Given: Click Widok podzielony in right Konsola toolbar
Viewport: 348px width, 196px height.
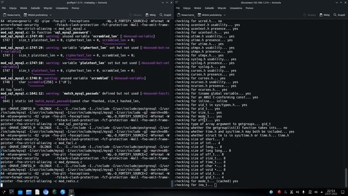Looking at the screenshot, I should (x=210, y=15).
